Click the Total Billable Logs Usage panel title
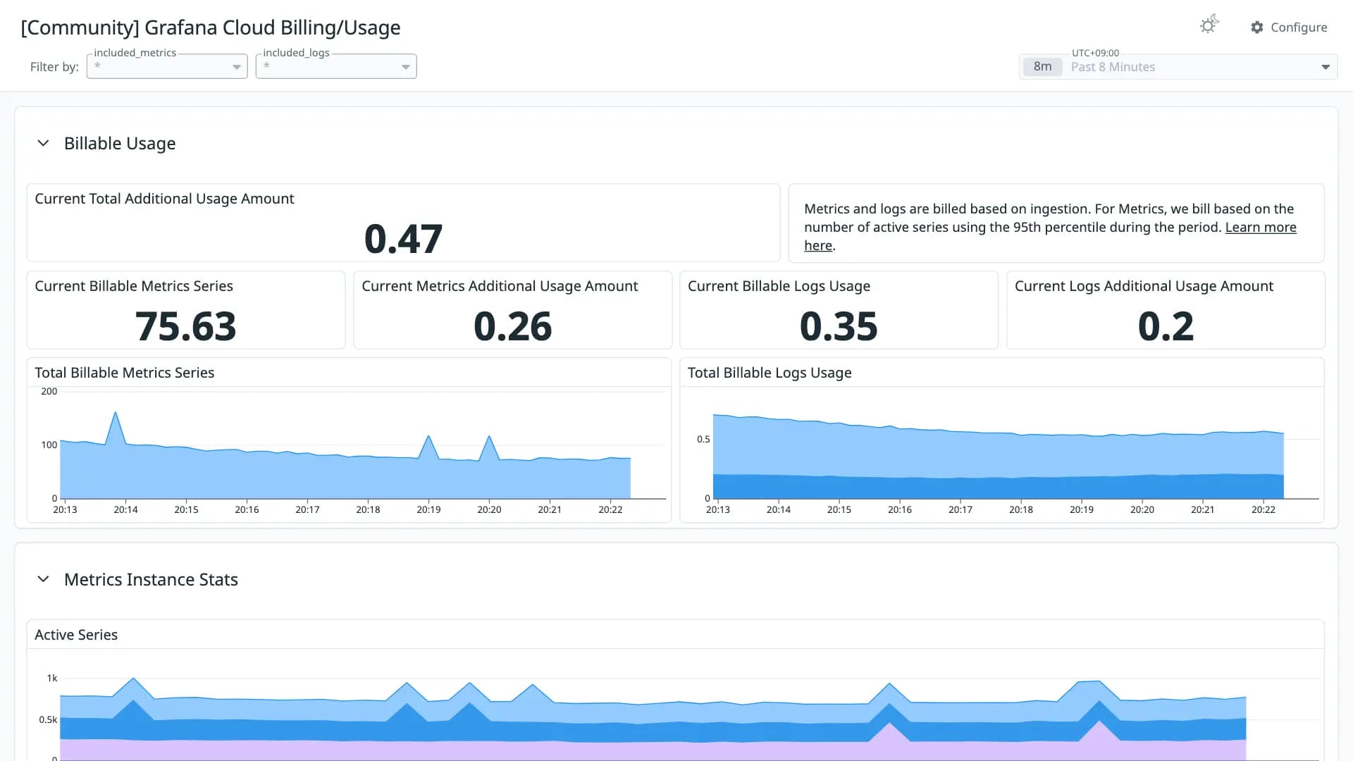This screenshot has height=761, width=1353. [770, 373]
